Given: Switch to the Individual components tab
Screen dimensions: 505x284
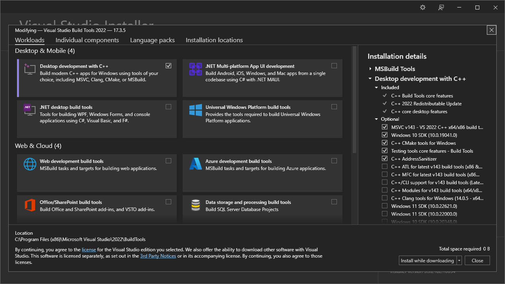Looking at the screenshot, I should (87, 40).
